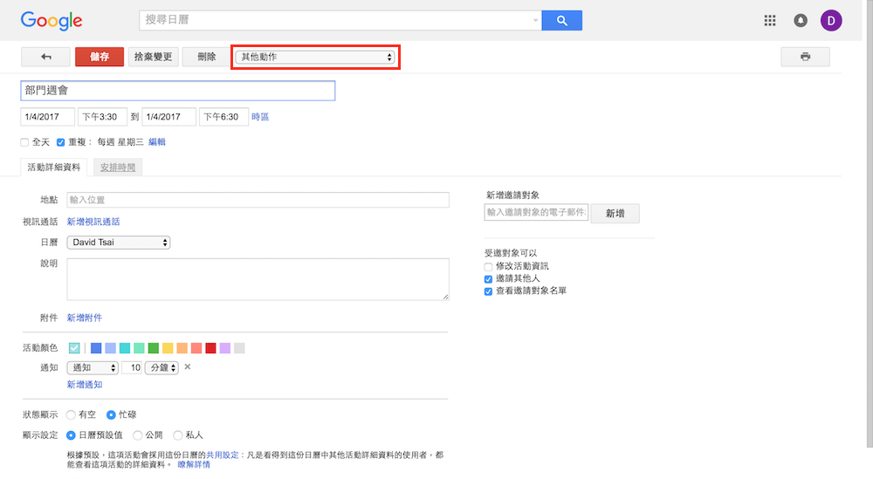Select the 有空 availability radio button
Screen dimensions: 873x479
[x=71, y=415]
